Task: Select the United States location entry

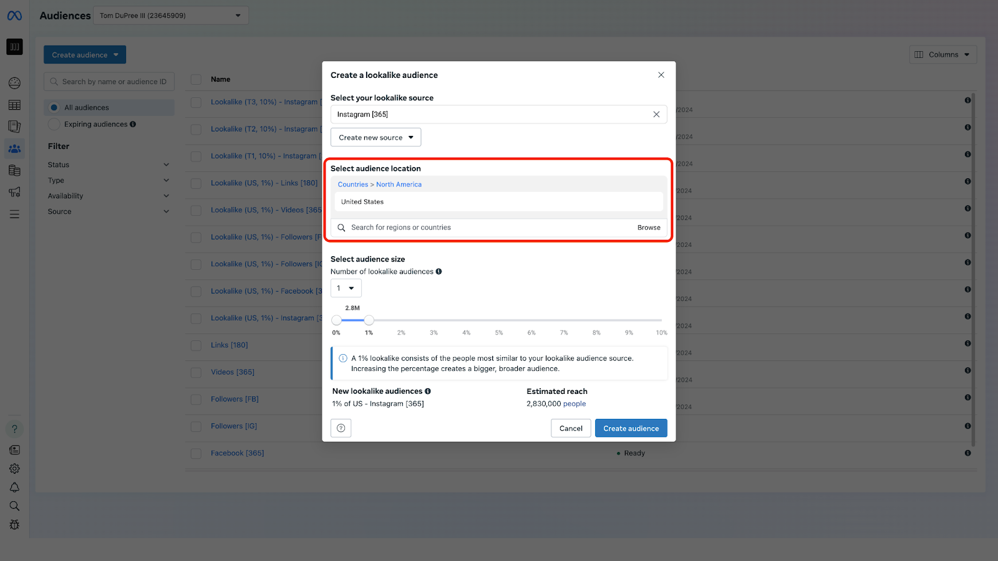Action: pos(498,202)
